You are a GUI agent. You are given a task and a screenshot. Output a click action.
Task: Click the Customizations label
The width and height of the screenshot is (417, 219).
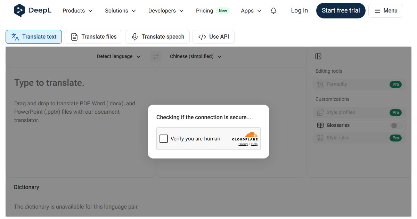click(x=332, y=99)
